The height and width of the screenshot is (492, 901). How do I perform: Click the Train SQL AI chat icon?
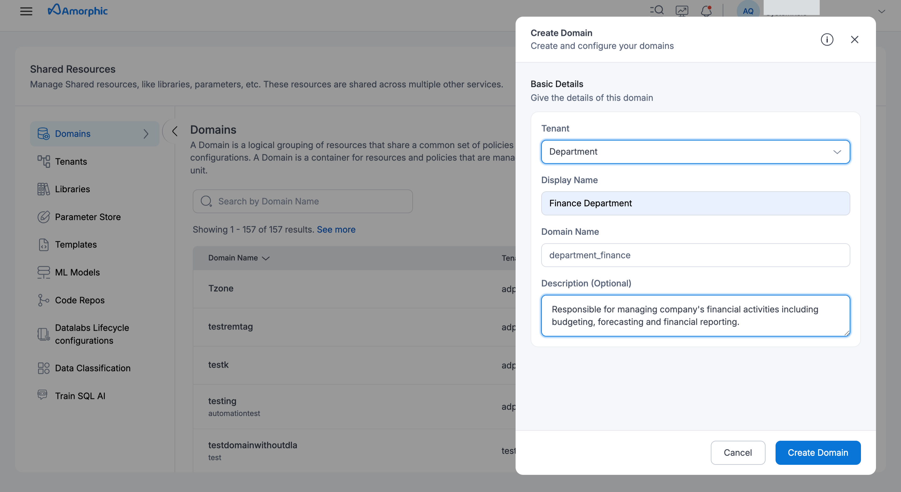[x=43, y=394]
